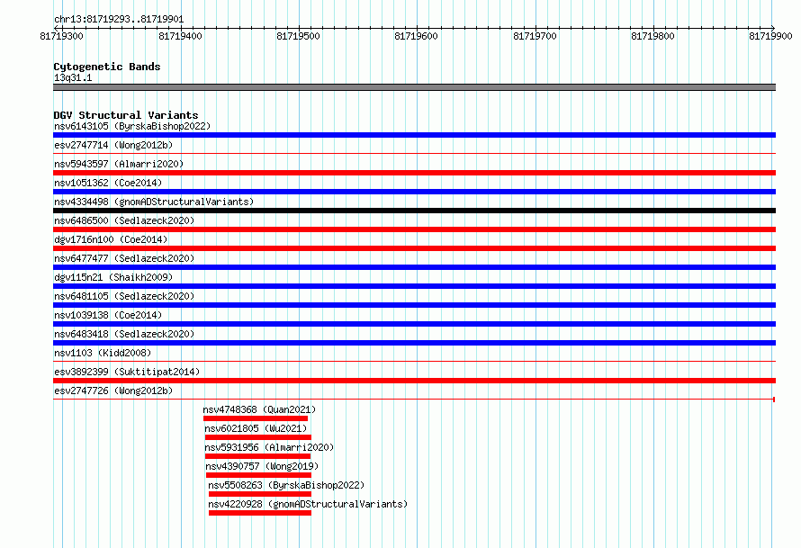This screenshot has width=801, height=548.
Task: Select the red bar under dgv1716n100
Action: (414, 248)
